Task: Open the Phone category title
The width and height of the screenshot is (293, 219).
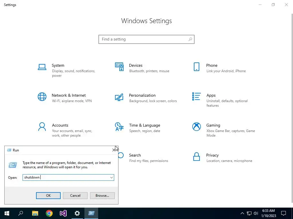Action: pos(212,65)
